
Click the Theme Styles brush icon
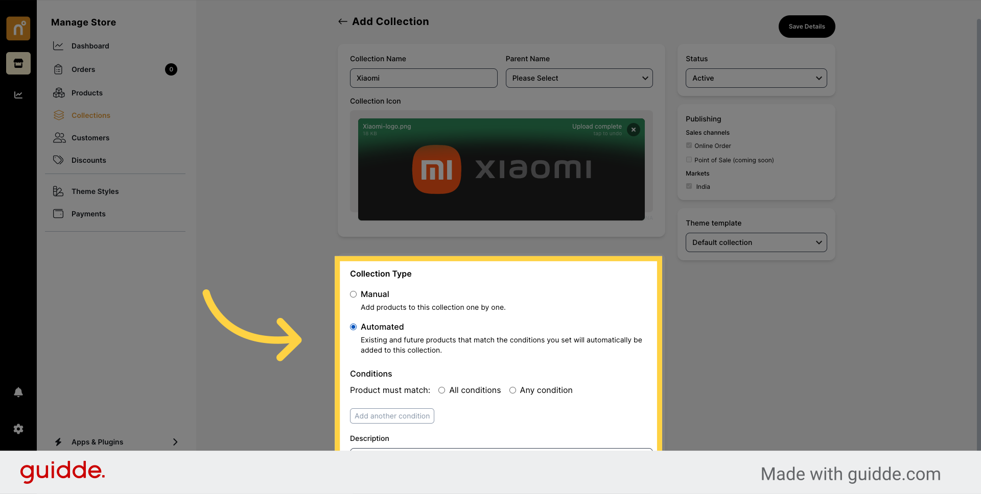pyautogui.click(x=58, y=191)
